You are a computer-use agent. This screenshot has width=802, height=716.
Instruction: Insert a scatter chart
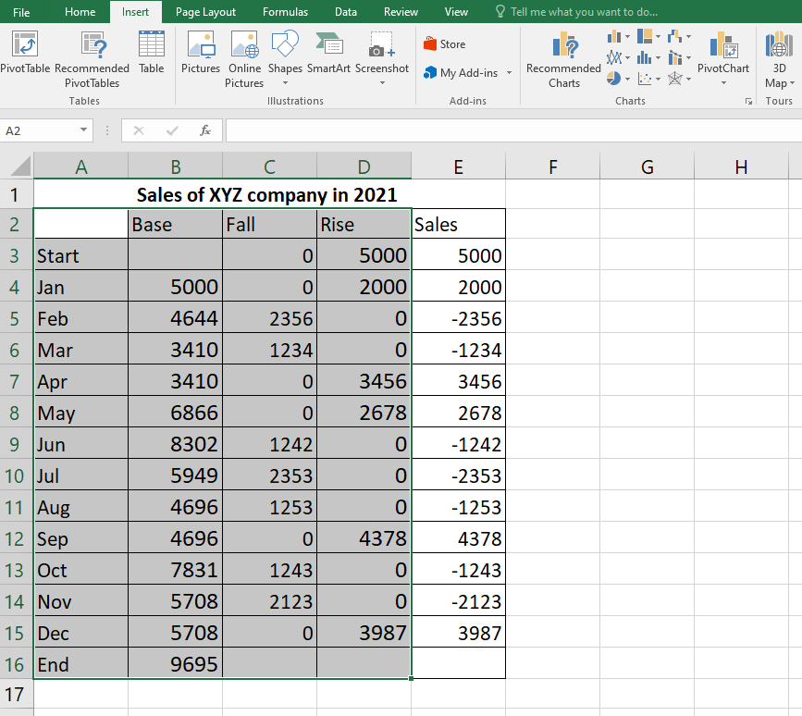coord(645,79)
